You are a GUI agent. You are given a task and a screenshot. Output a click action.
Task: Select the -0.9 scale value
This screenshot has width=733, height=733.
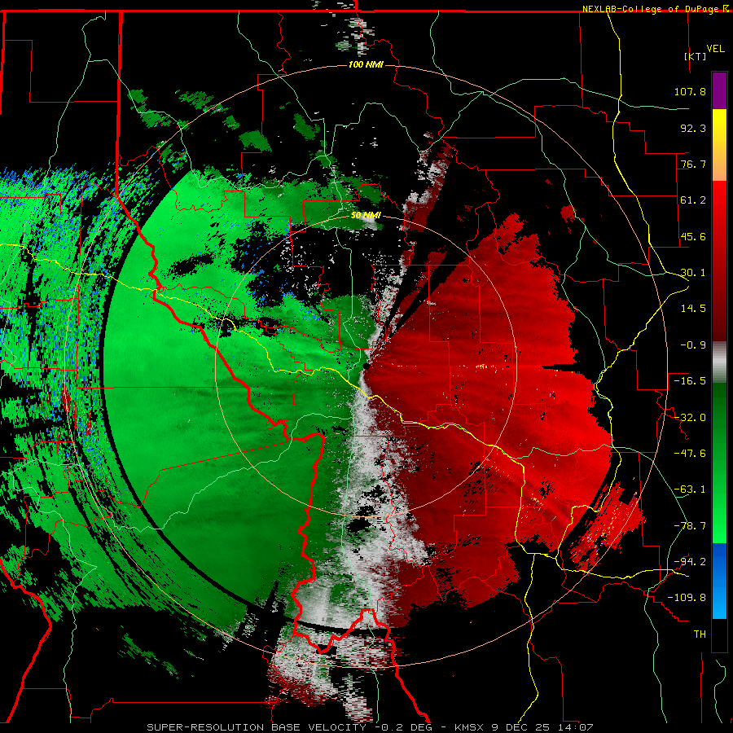pyautogui.click(x=693, y=345)
